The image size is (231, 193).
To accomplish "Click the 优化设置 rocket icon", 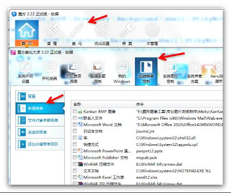I will [x=102, y=30].
